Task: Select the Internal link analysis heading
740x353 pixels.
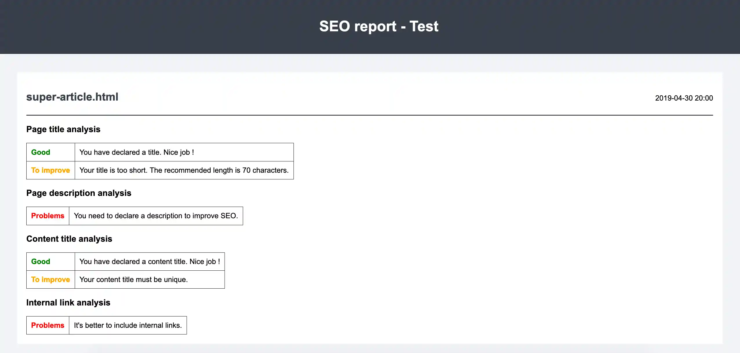Action: pyautogui.click(x=68, y=302)
